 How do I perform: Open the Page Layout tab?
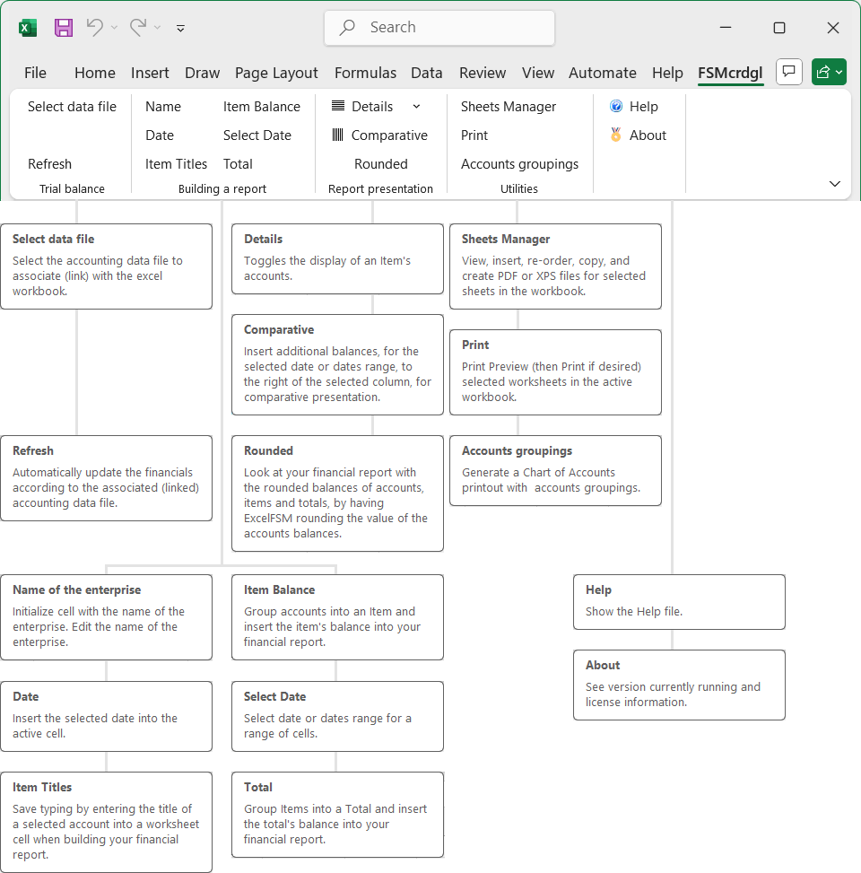coord(276,73)
